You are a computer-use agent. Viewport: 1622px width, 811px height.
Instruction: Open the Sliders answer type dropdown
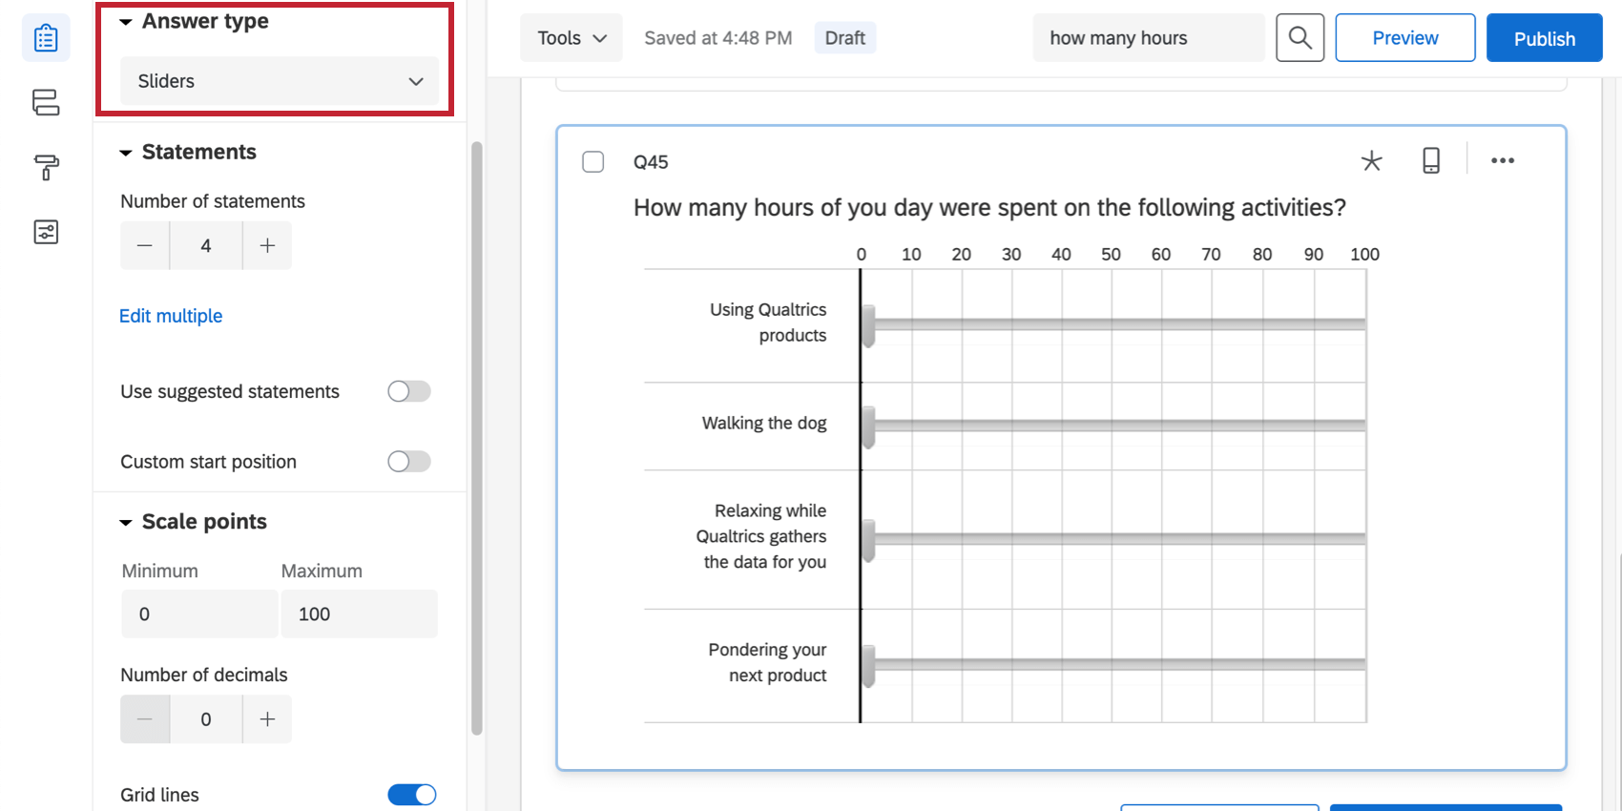pos(280,81)
